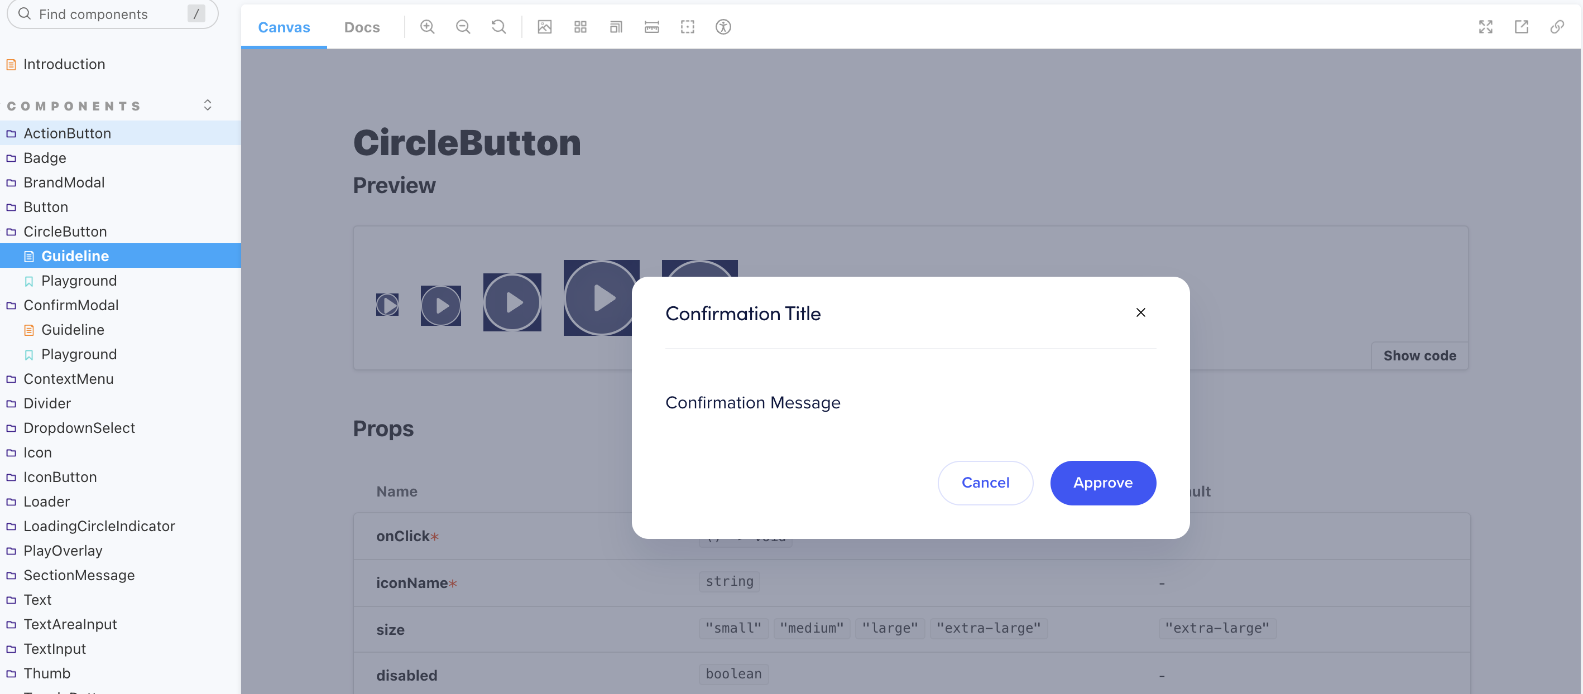Click the Reset zoom icon
Viewport: 1583px width, 694px height.
(498, 27)
